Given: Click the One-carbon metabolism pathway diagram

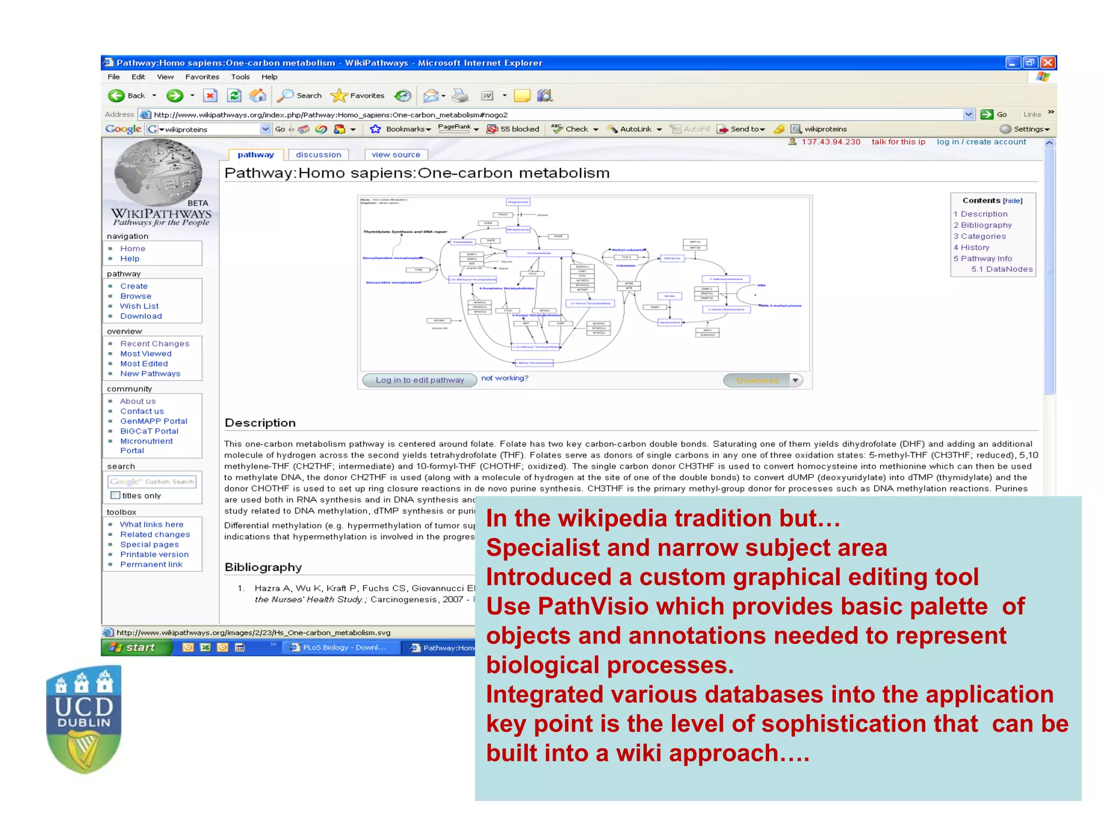Looking at the screenshot, I should point(584,283).
